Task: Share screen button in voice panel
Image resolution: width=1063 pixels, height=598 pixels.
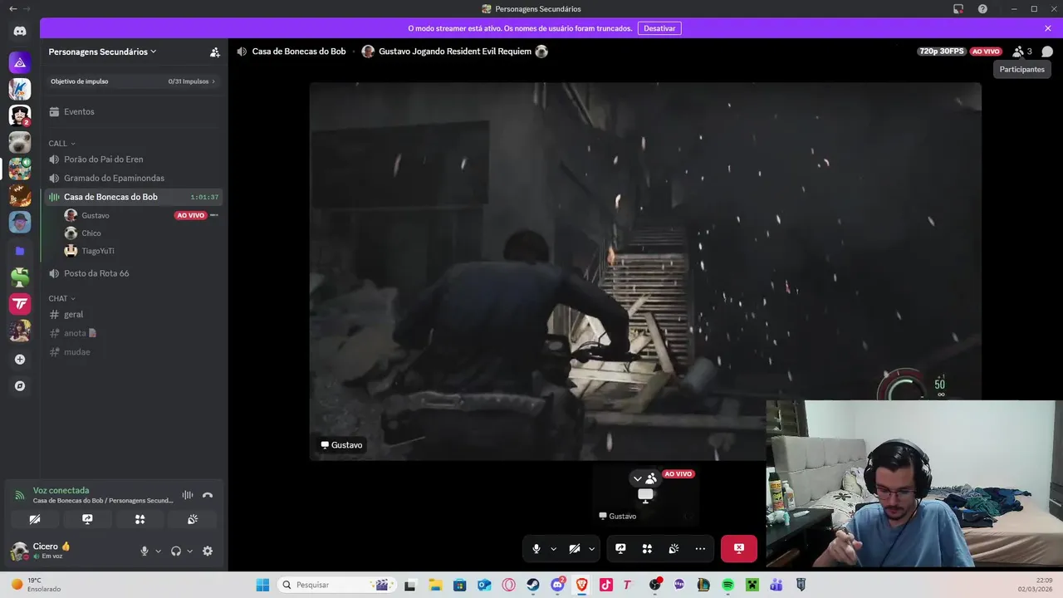Action: (87, 519)
